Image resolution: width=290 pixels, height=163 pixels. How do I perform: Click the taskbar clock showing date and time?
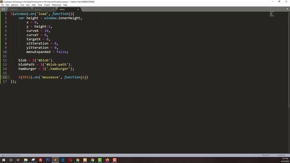285,160
